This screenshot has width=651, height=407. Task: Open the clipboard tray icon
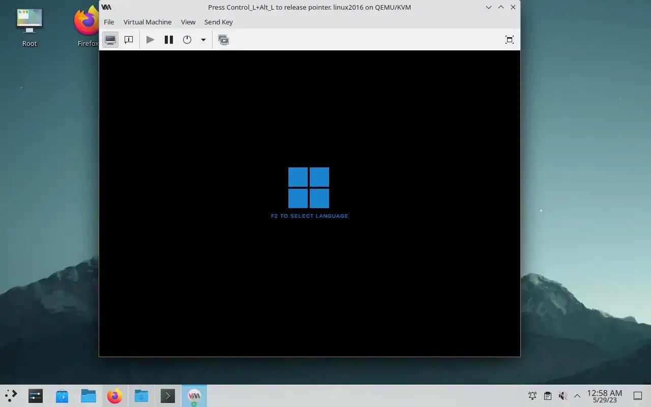547,396
